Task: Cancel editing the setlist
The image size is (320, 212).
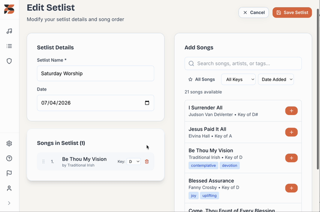Action: (253, 12)
